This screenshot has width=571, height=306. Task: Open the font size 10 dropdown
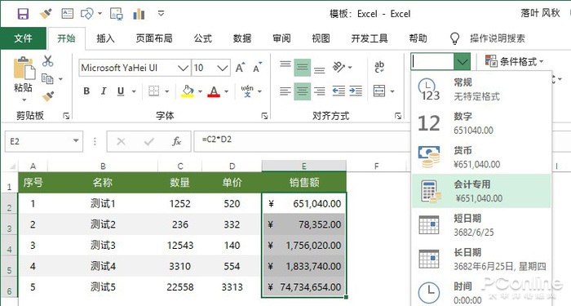tap(223, 68)
